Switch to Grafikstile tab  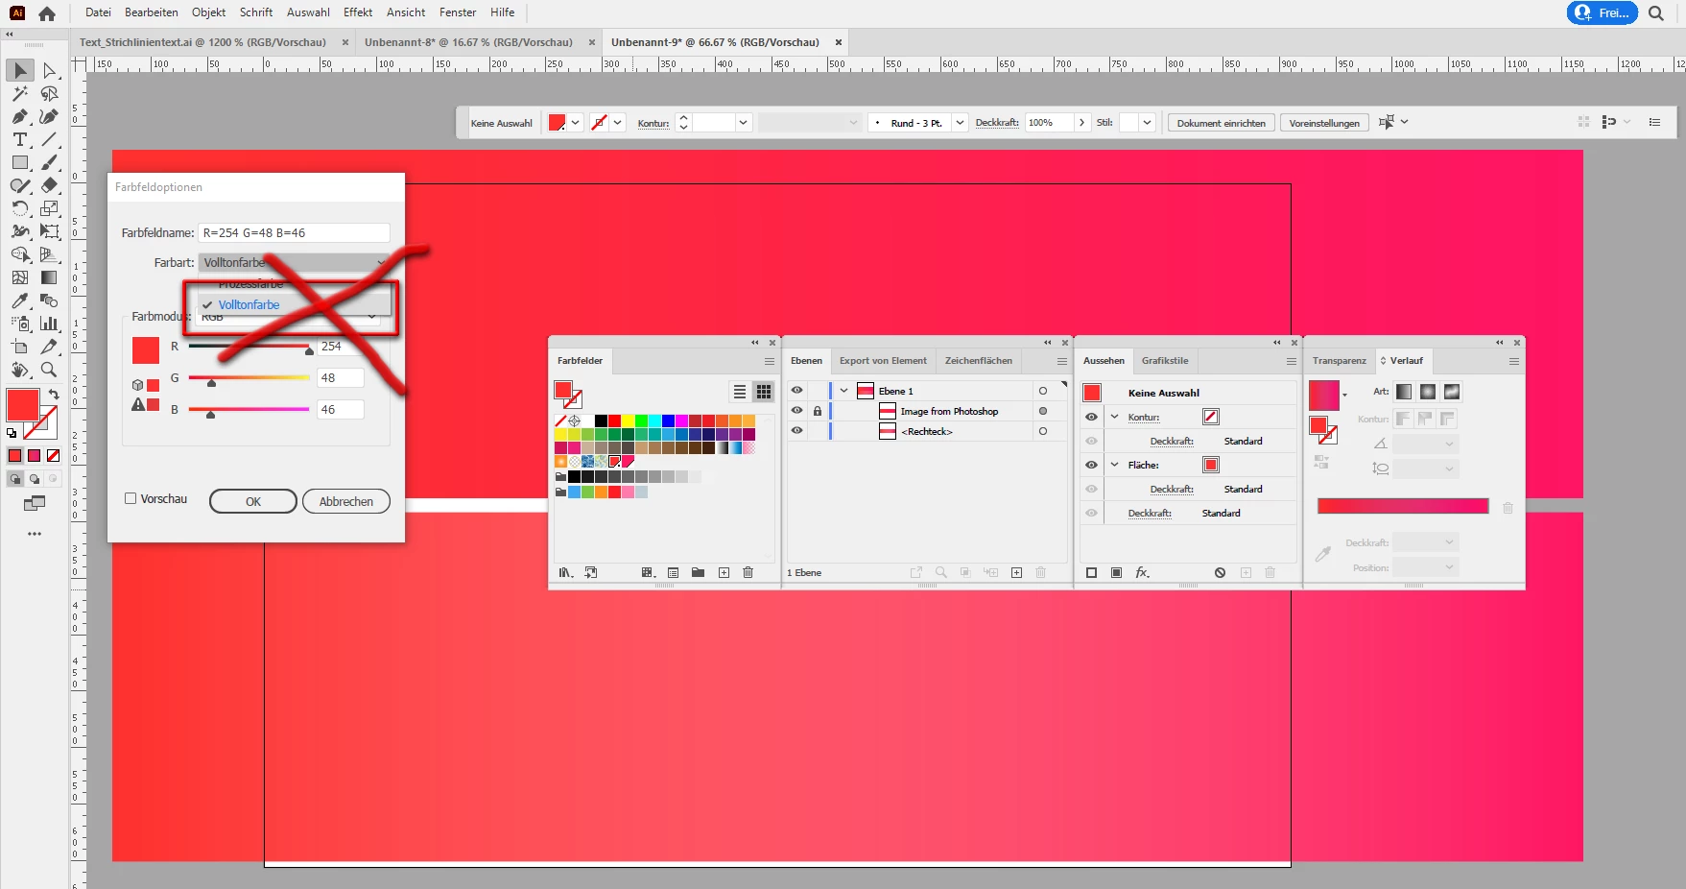1165,361
